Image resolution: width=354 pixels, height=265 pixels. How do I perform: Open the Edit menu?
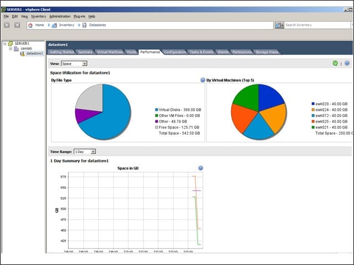coord(15,17)
